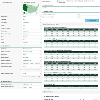Open the Composite dropdown
The height and width of the screenshot is (100, 100).
click(31, 19)
